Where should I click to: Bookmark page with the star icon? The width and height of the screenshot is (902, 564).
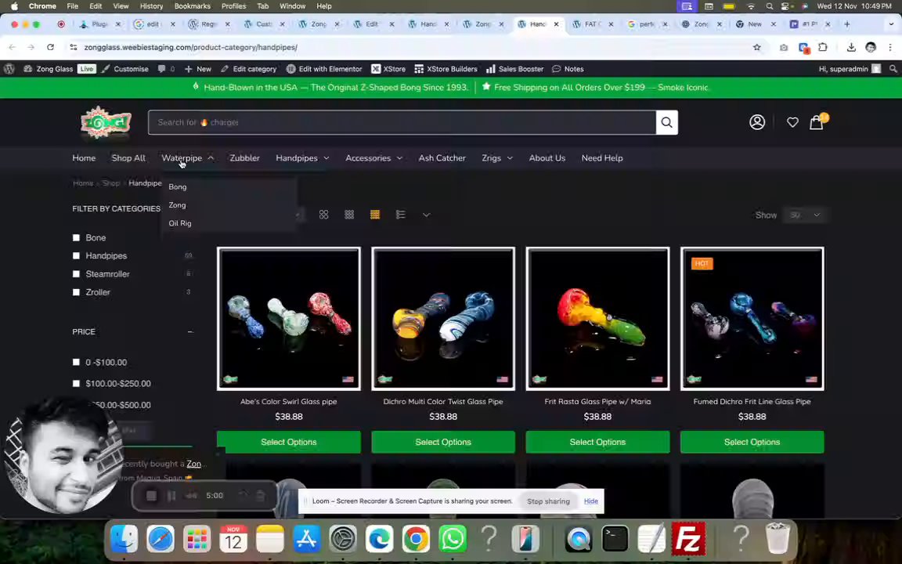pos(757,47)
